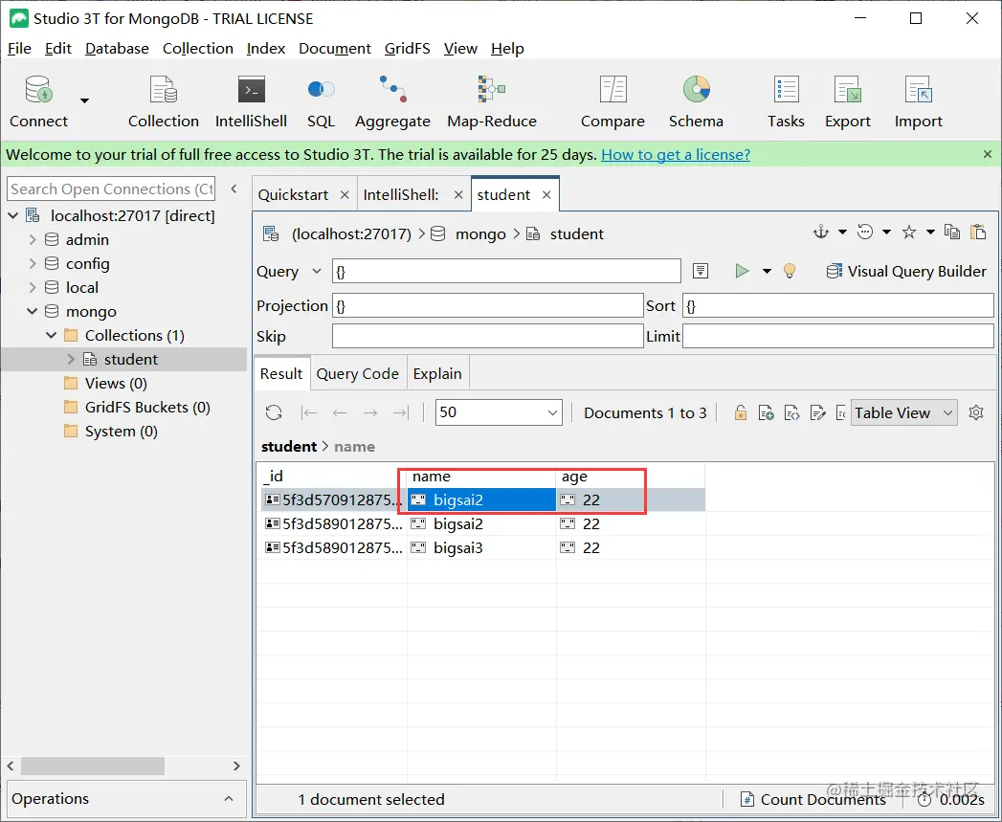Click the light bulb query hint icon
Image resolution: width=1002 pixels, height=822 pixels.
pos(790,271)
